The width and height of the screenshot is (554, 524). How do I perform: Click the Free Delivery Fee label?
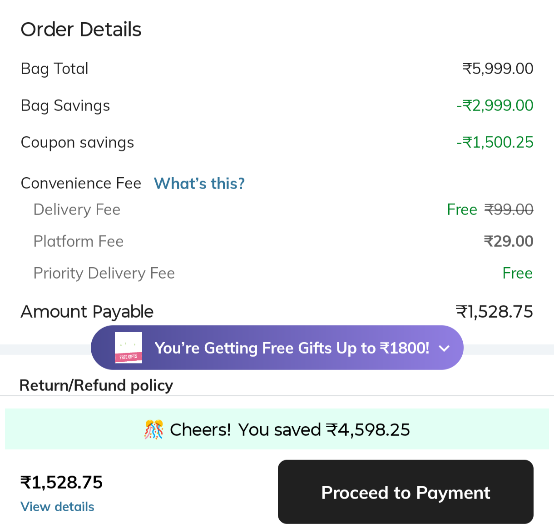(461, 209)
